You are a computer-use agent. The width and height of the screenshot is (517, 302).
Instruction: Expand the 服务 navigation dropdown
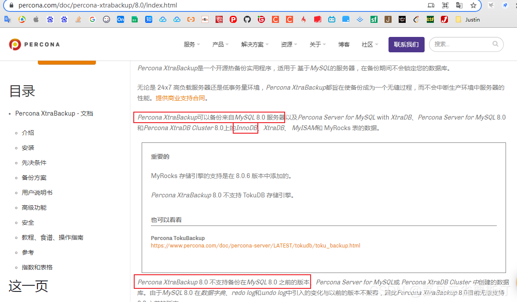(192, 44)
